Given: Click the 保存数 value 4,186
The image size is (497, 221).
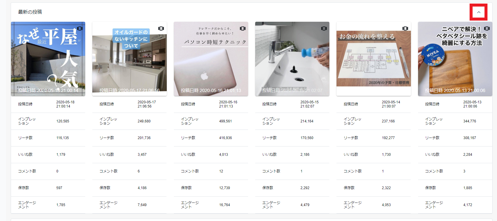Looking at the screenshot, I should point(142,188).
